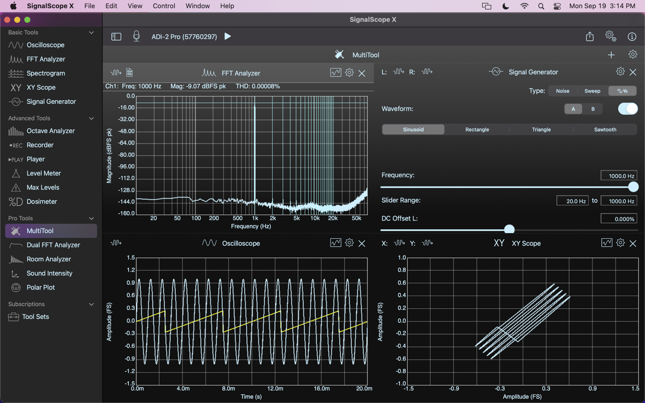Screen dimensions: 645x403
Task: Open FFT Analyzer settings gear
Action: point(349,73)
